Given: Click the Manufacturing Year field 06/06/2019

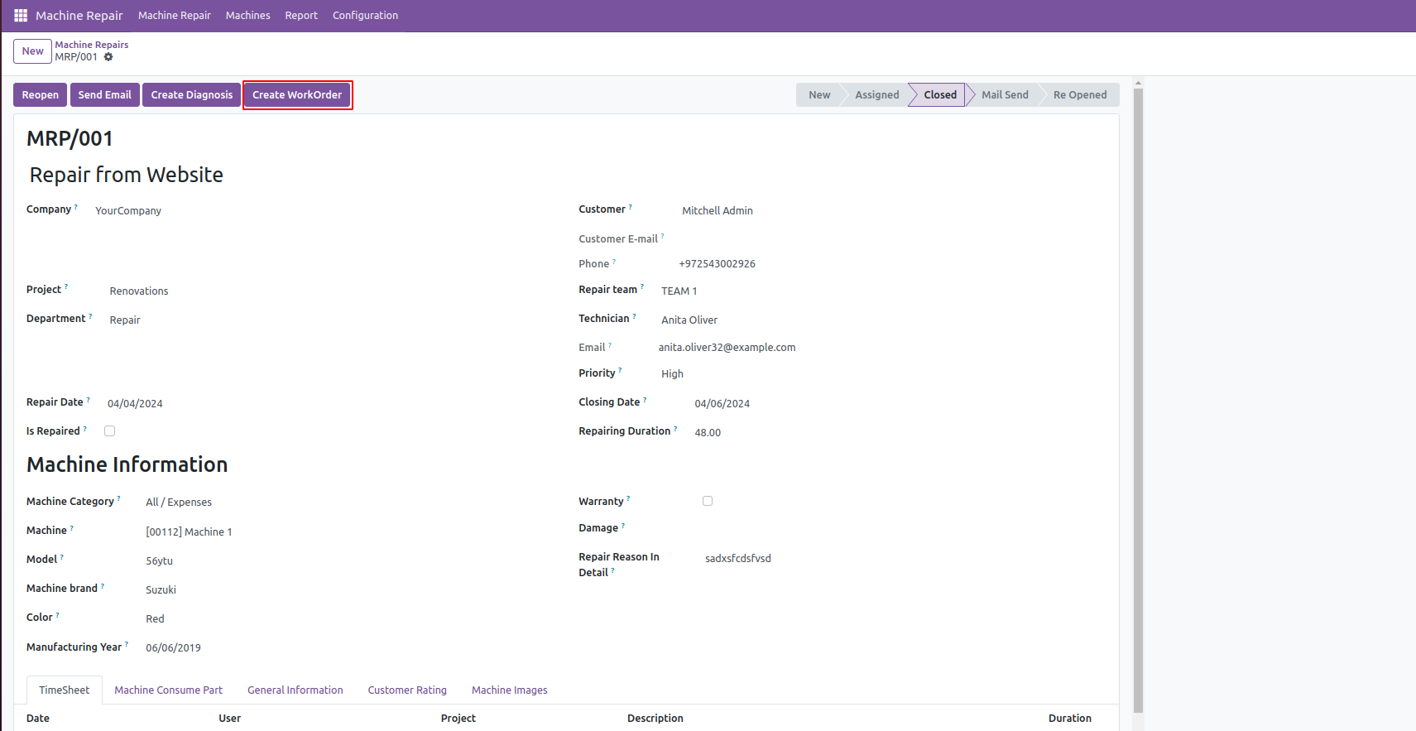Looking at the screenshot, I should point(173,648).
